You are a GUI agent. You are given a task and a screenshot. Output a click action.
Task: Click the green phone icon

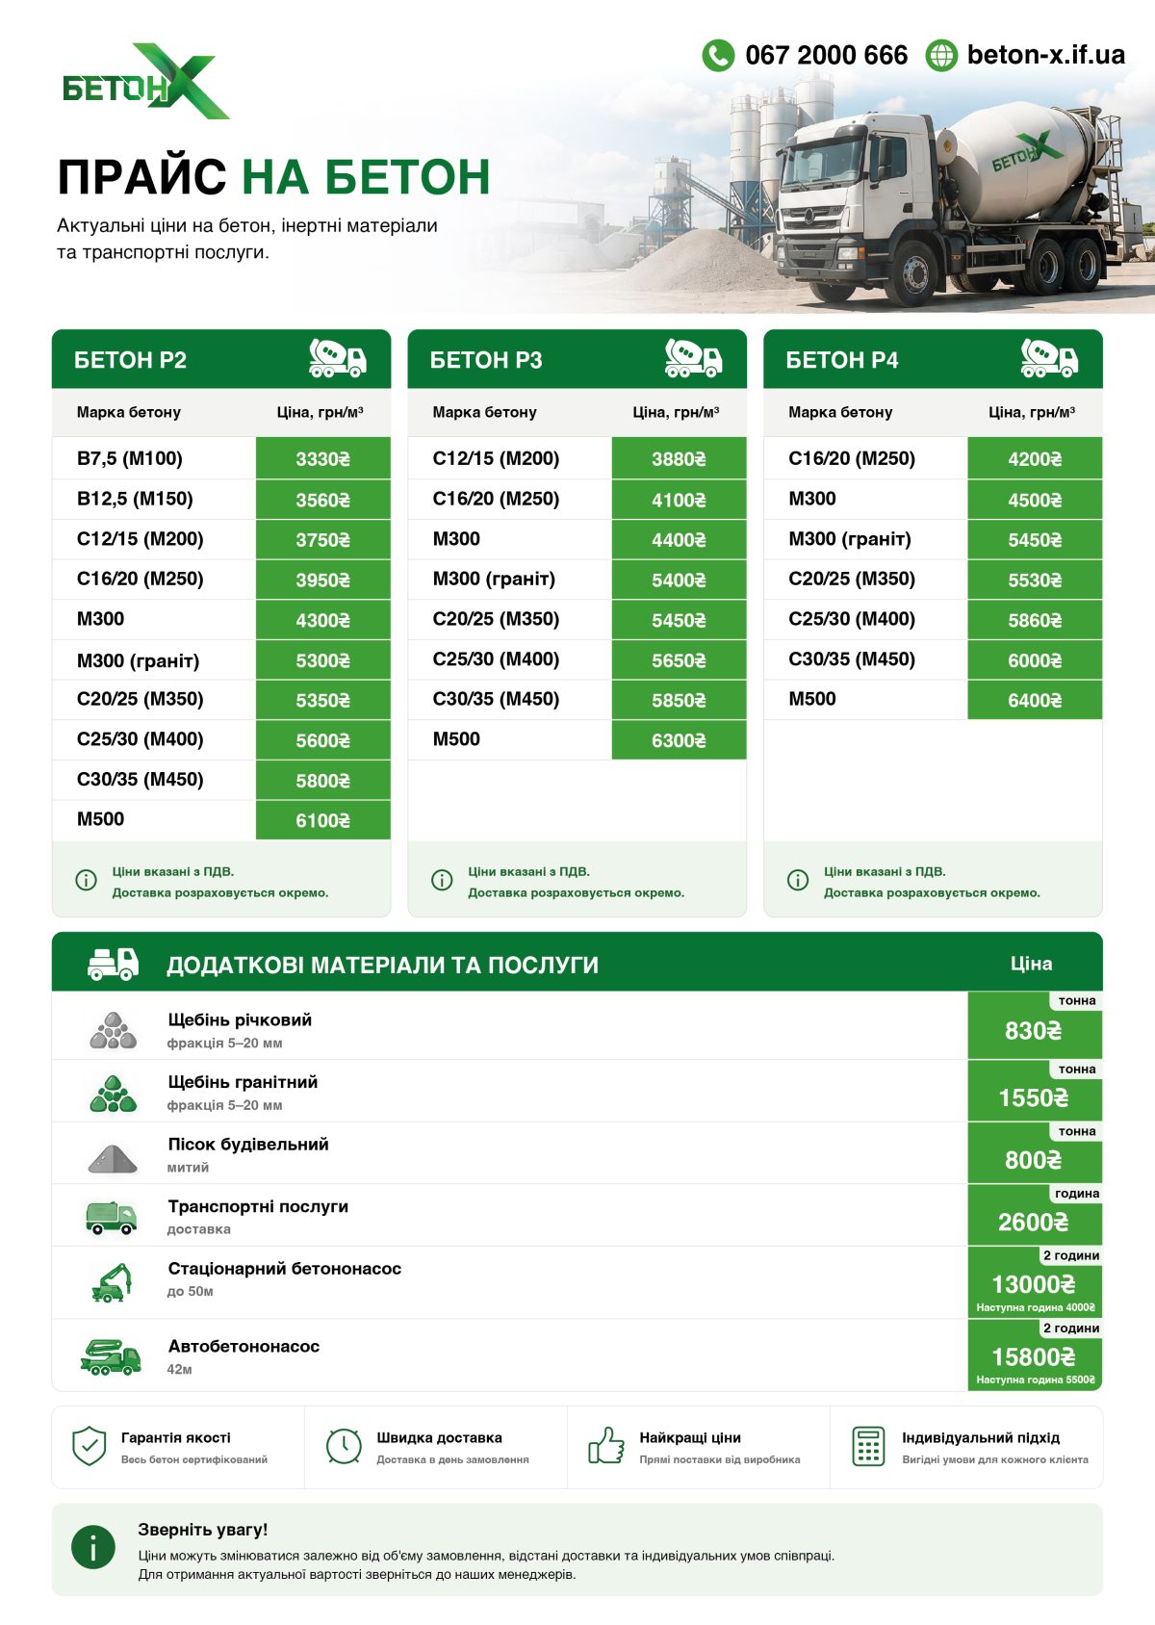[x=718, y=55]
